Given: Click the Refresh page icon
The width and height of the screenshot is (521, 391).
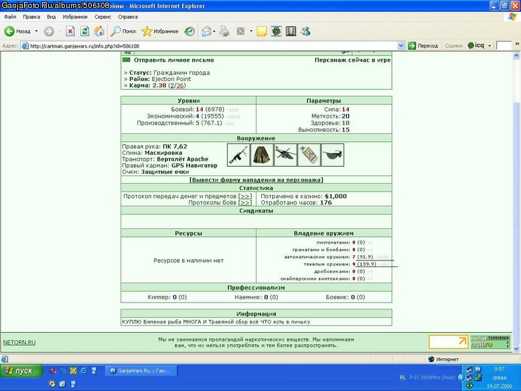Looking at the screenshot, I should pyautogui.click(x=85, y=31).
